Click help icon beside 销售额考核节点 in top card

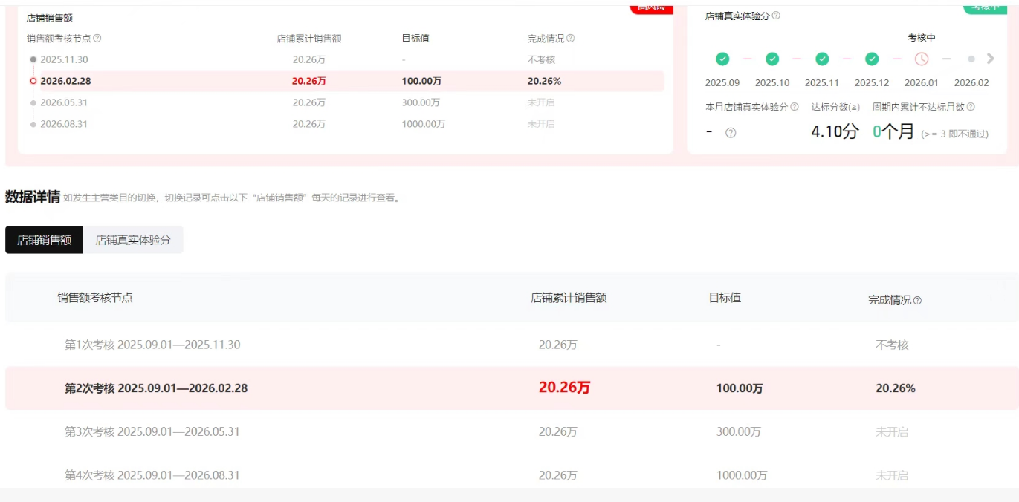pos(97,39)
